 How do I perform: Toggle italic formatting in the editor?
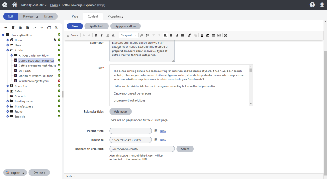(101, 35)
